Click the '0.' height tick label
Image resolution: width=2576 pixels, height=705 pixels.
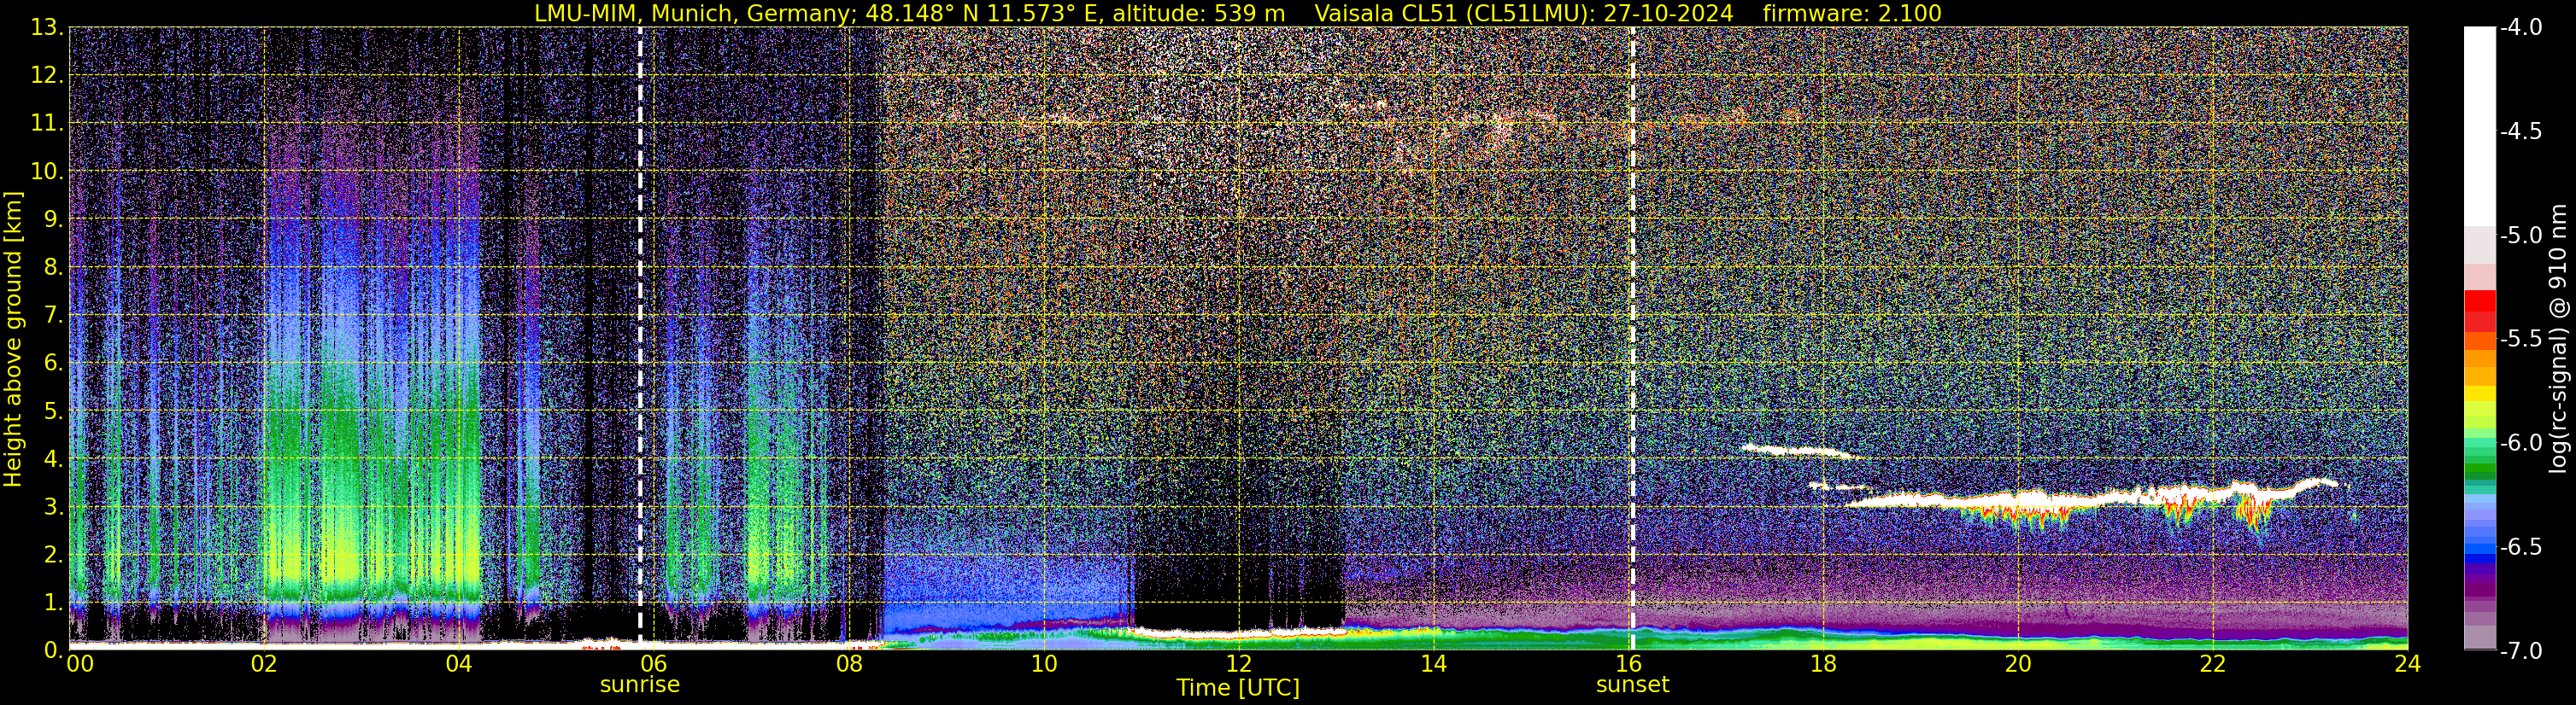pyautogui.click(x=54, y=650)
